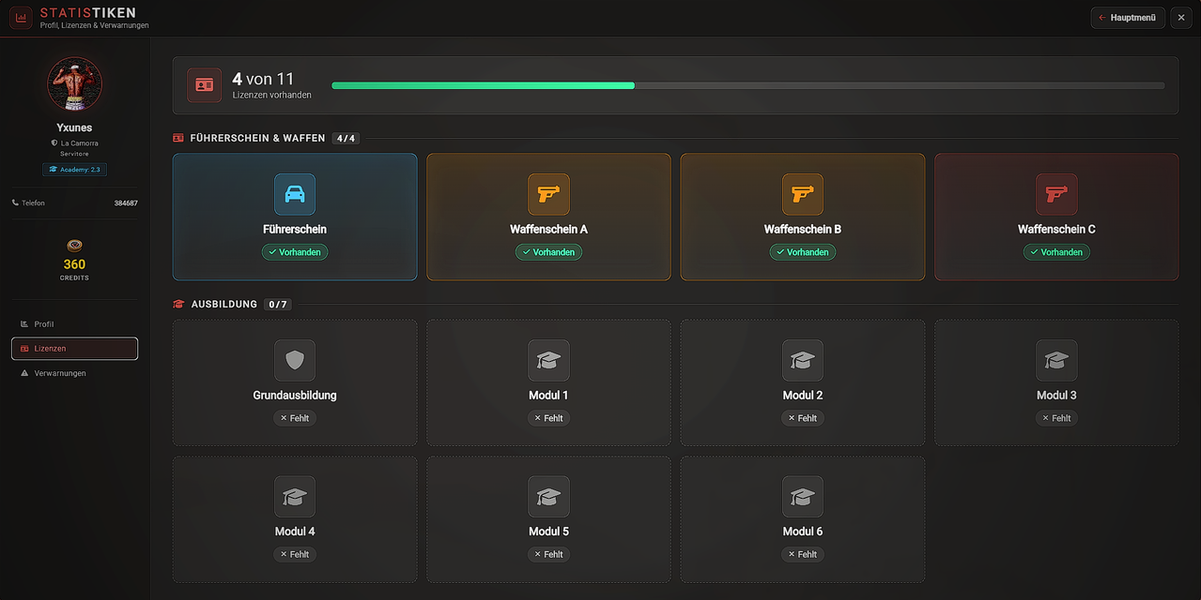Viewport: 1201px width, 600px height.
Task: Click the graduation cap icon on Modul 3
Action: click(x=1056, y=360)
